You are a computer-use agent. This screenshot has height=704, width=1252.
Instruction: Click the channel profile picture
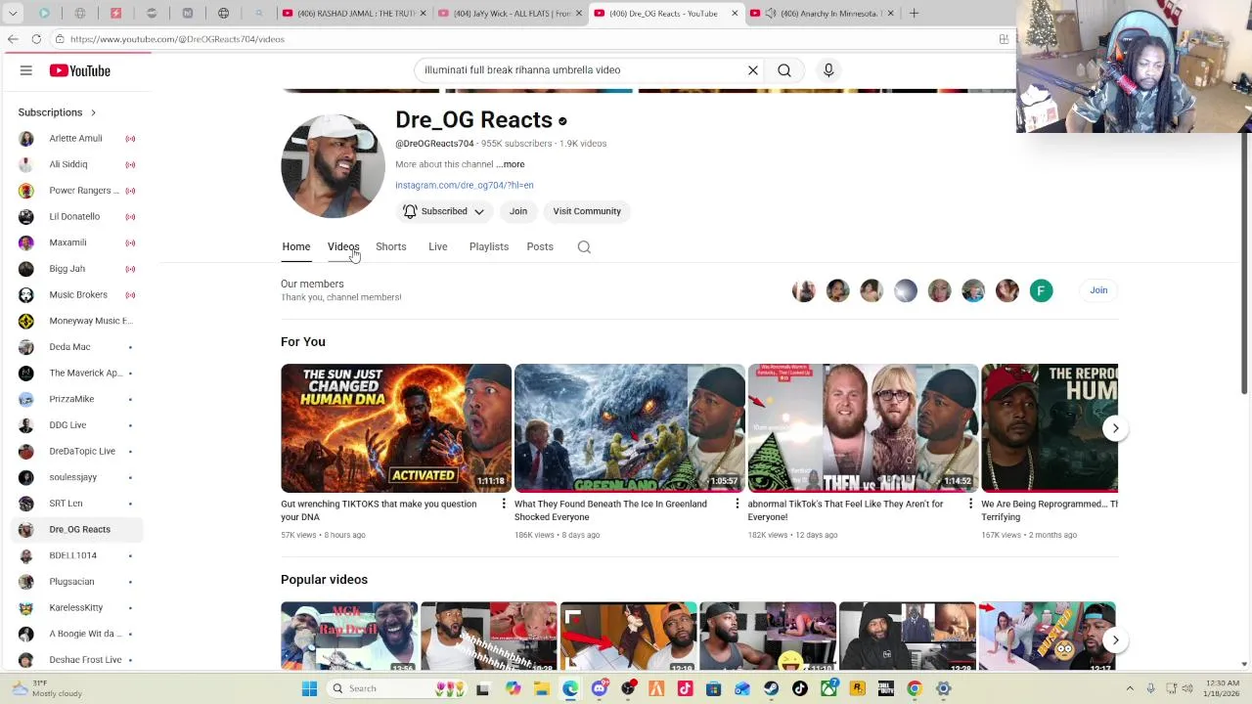(333, 166)
